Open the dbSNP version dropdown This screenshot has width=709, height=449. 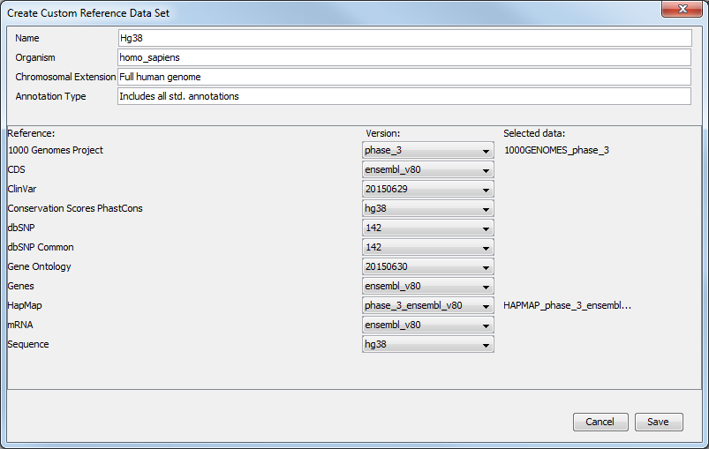(x=427, y=228)
